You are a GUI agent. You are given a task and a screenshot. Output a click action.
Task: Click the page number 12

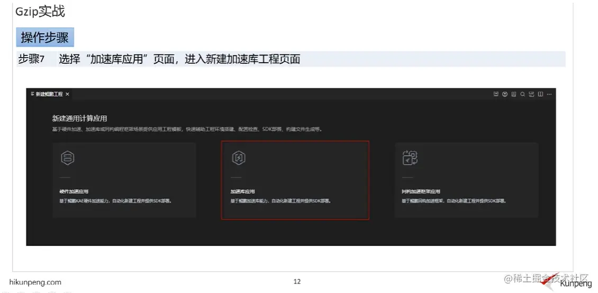click(x=297, y=282)
